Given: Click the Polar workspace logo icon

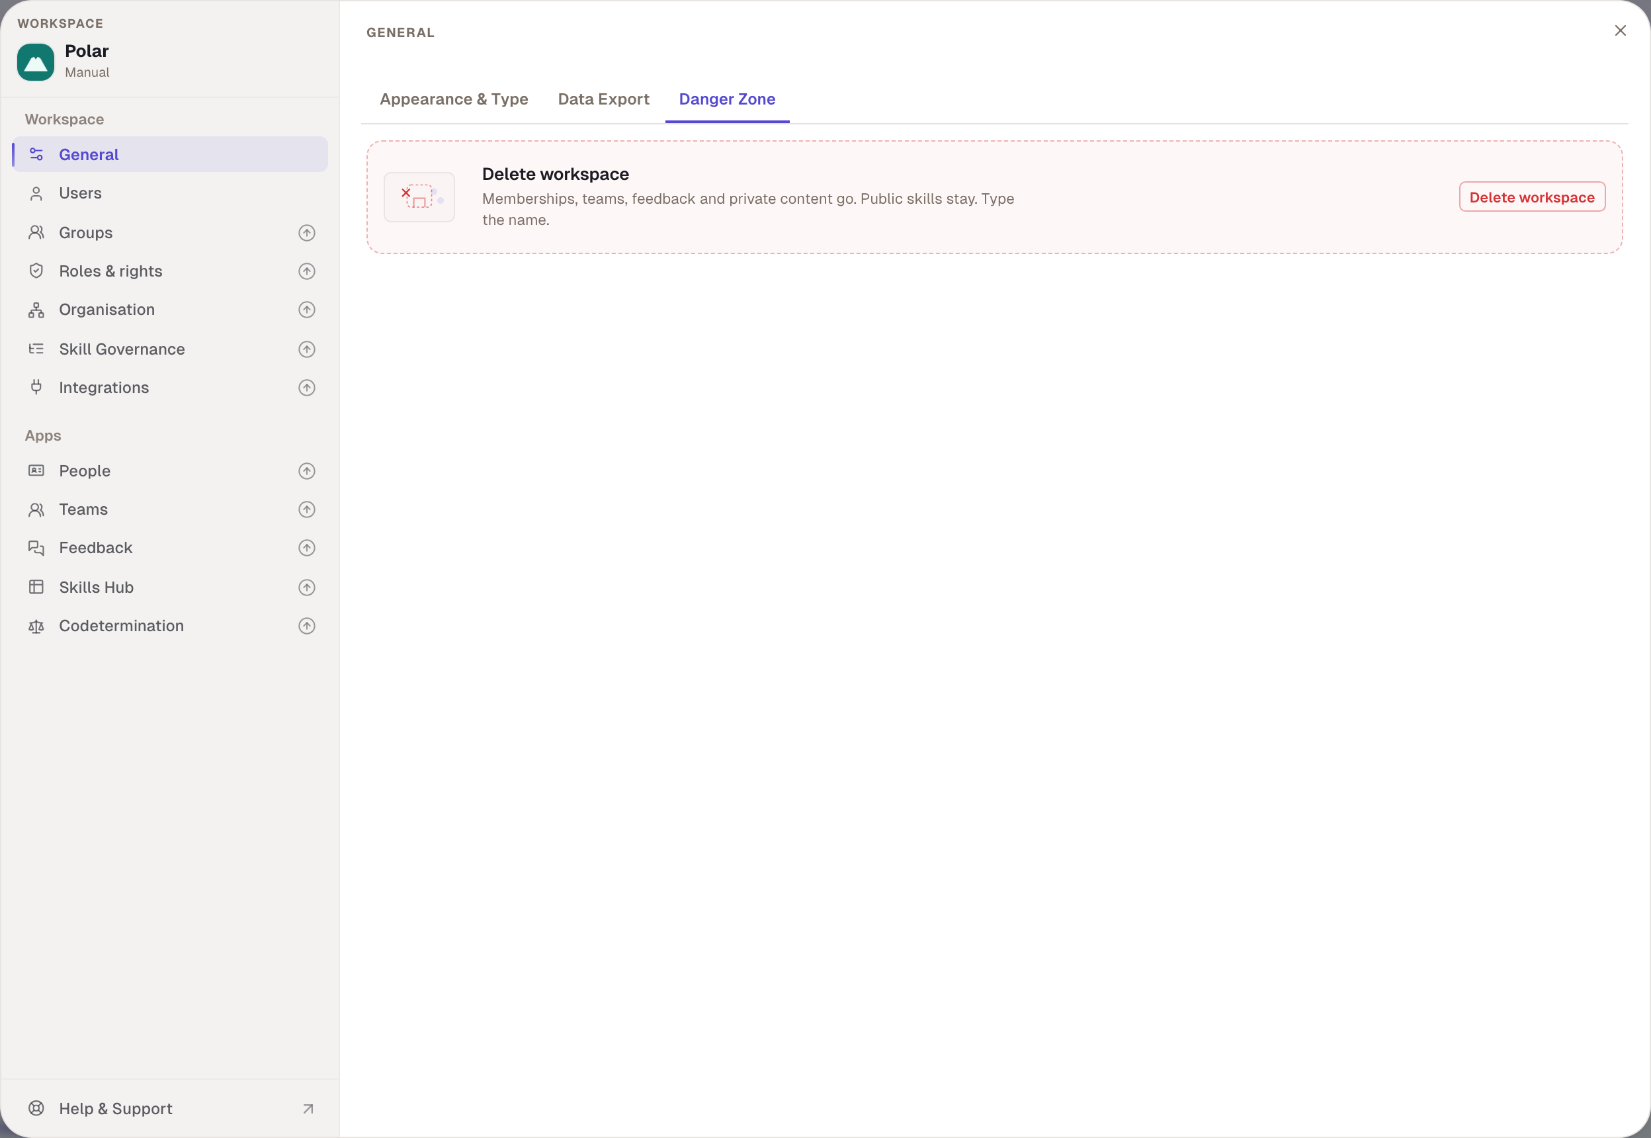Looking at the screenshot, I should [x=36, y=62].
